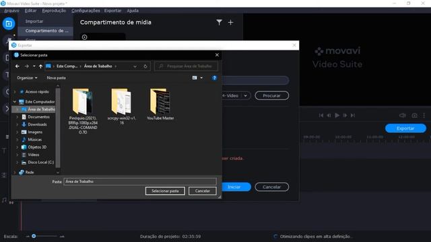Select the scrcpy-win32 folder
The width and height of the screenshot is (431, 242).
tap(121, 107)
